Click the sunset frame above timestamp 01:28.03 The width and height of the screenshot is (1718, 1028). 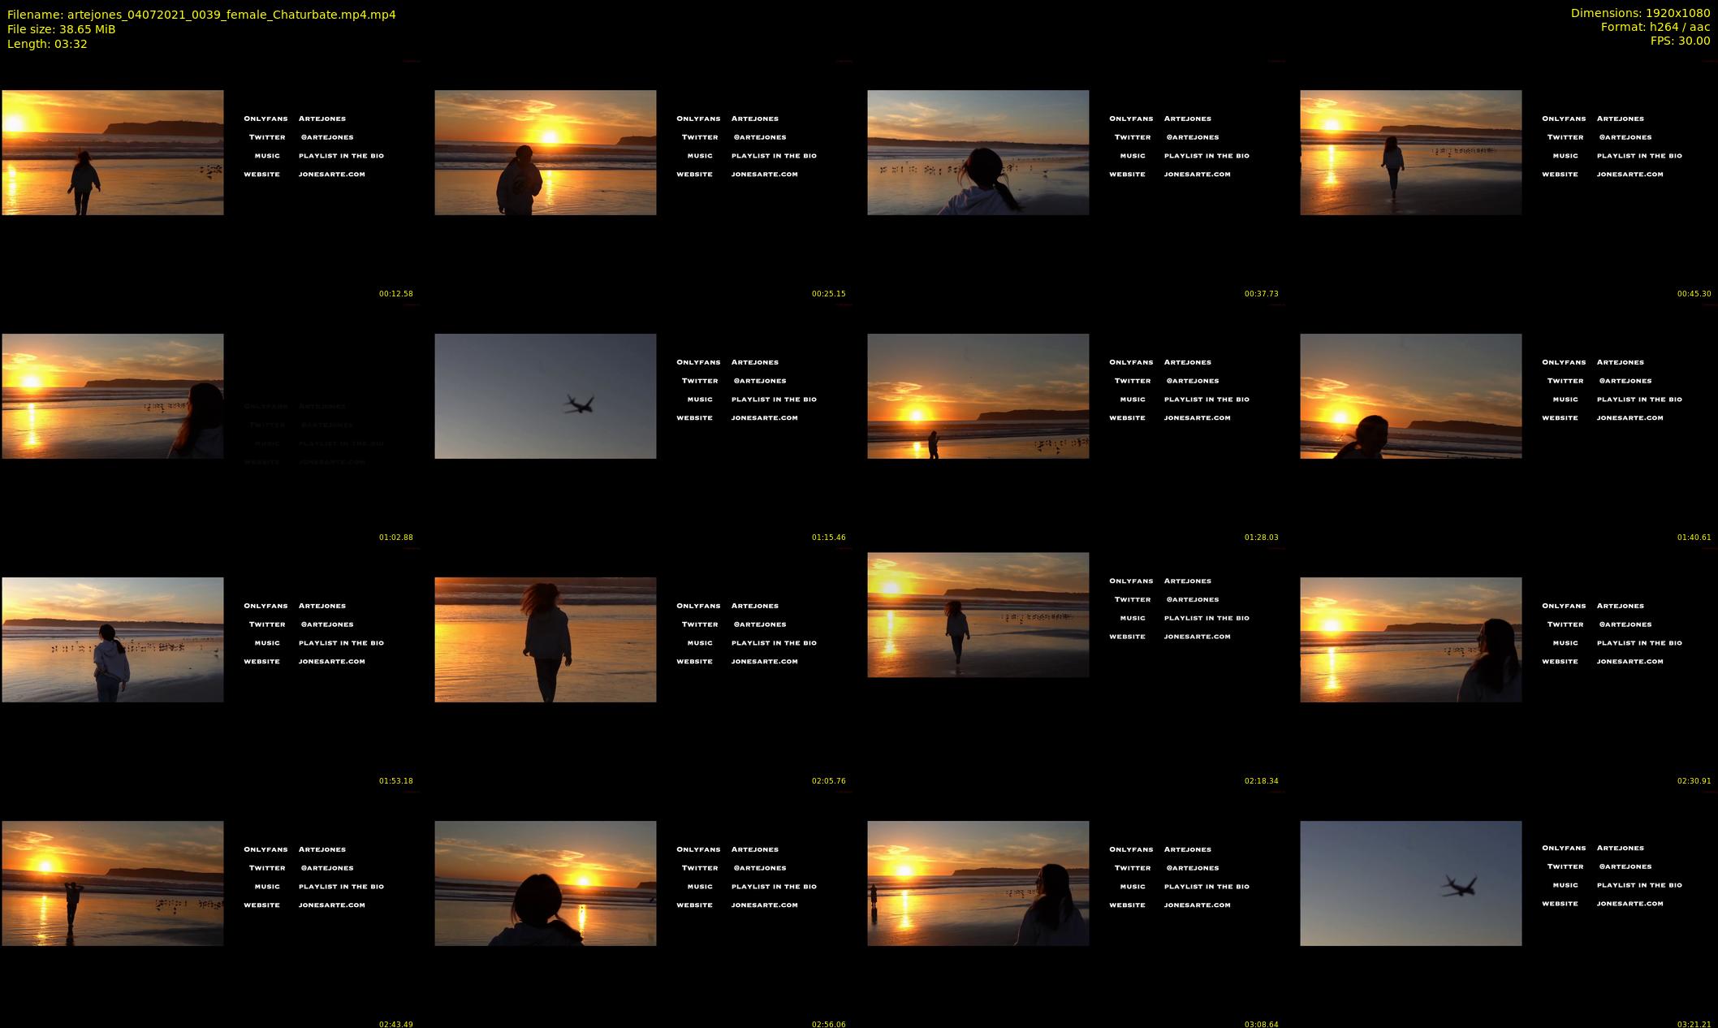click(978, 396)
